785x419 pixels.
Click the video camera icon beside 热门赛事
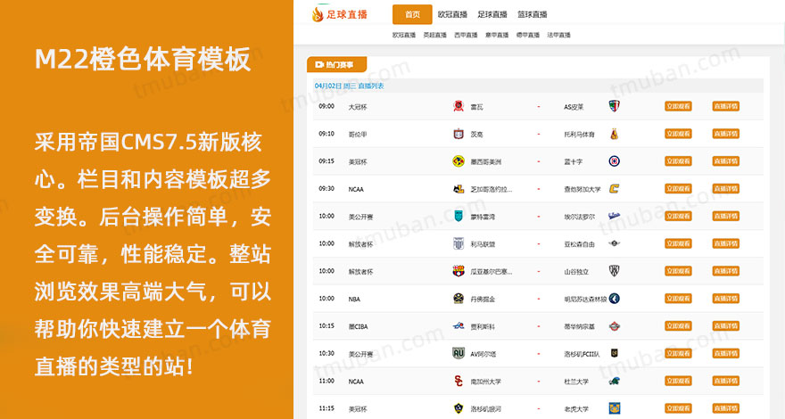319,64
